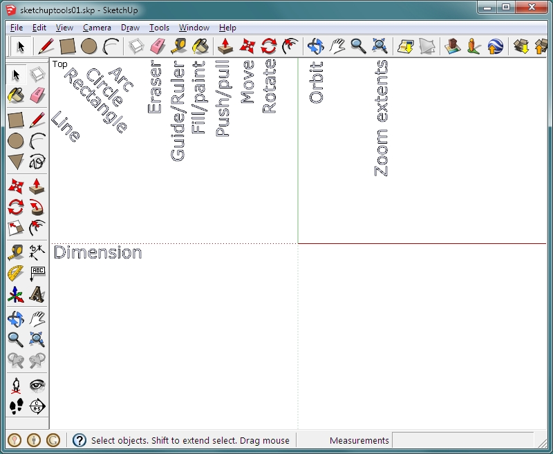
Task: Activate the Follow Me tool
Action: pyautogui.click(x=37, y=207)
